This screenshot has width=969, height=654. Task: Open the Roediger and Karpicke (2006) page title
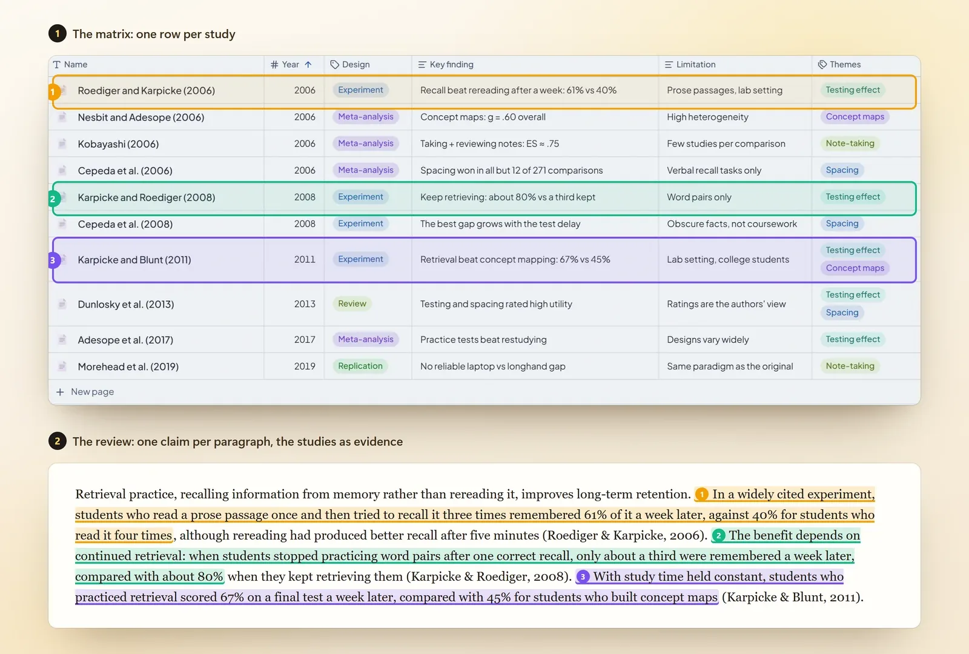point(147,91)
